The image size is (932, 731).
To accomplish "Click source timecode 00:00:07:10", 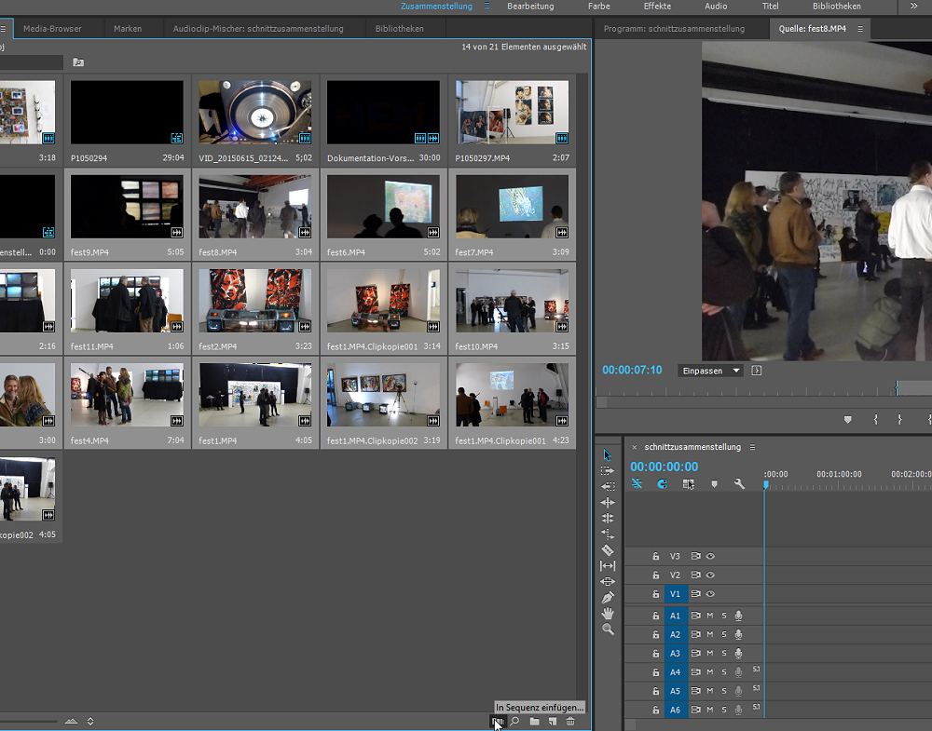I will [x=632, y=370].
